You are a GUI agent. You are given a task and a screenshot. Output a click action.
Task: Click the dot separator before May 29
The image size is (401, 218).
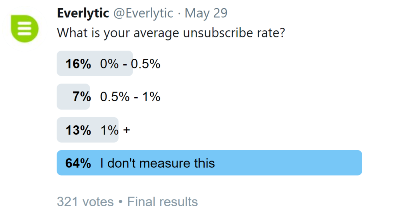click(179, 14)
